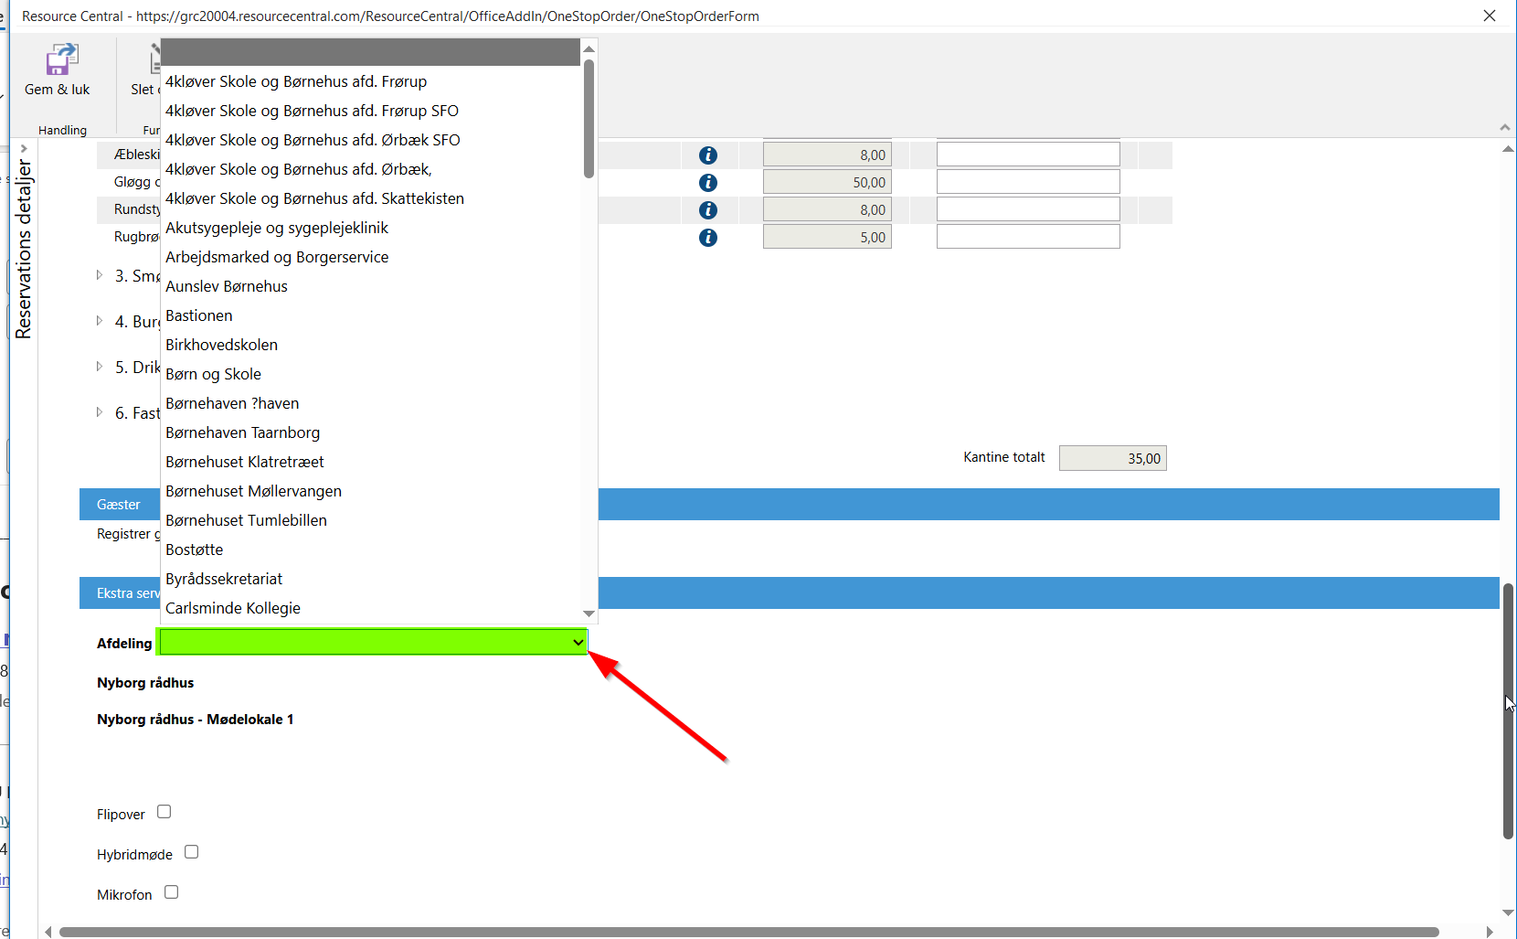Select Carlsminde Kollegie from the list
The image size is (1517, 939).
point(233,608)
